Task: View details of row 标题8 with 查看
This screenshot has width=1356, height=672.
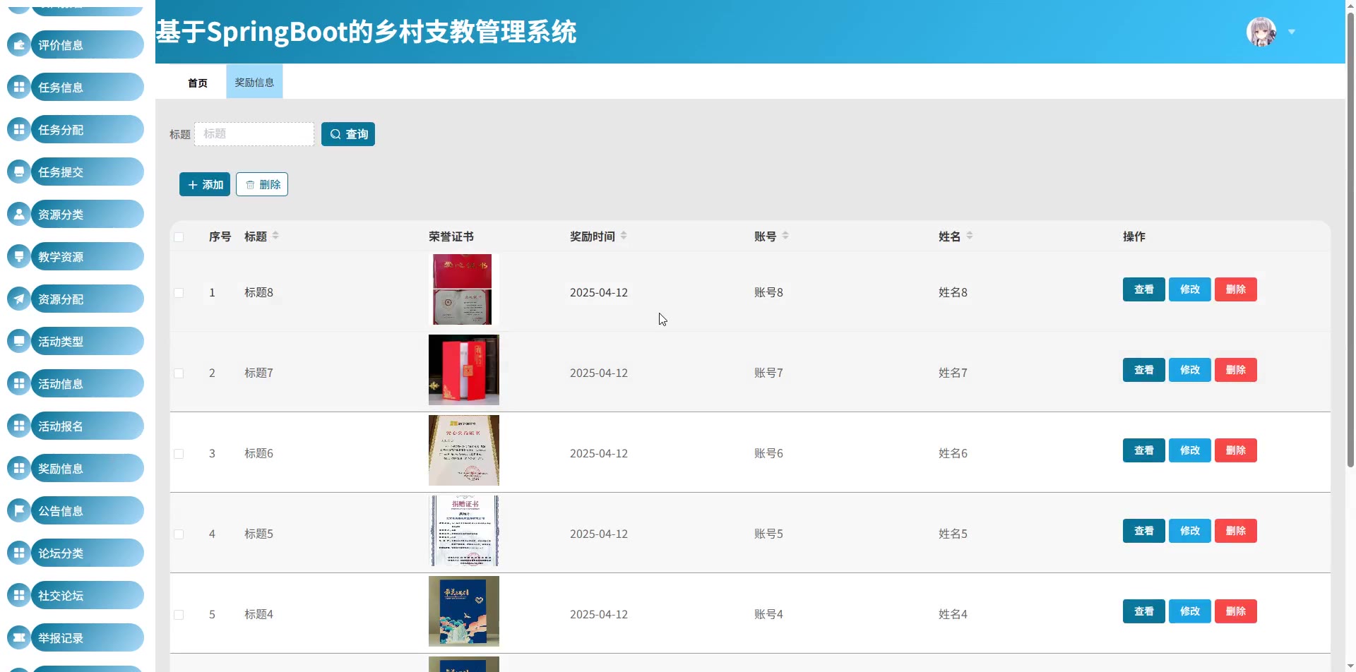Action: (x=1144, y=289)
